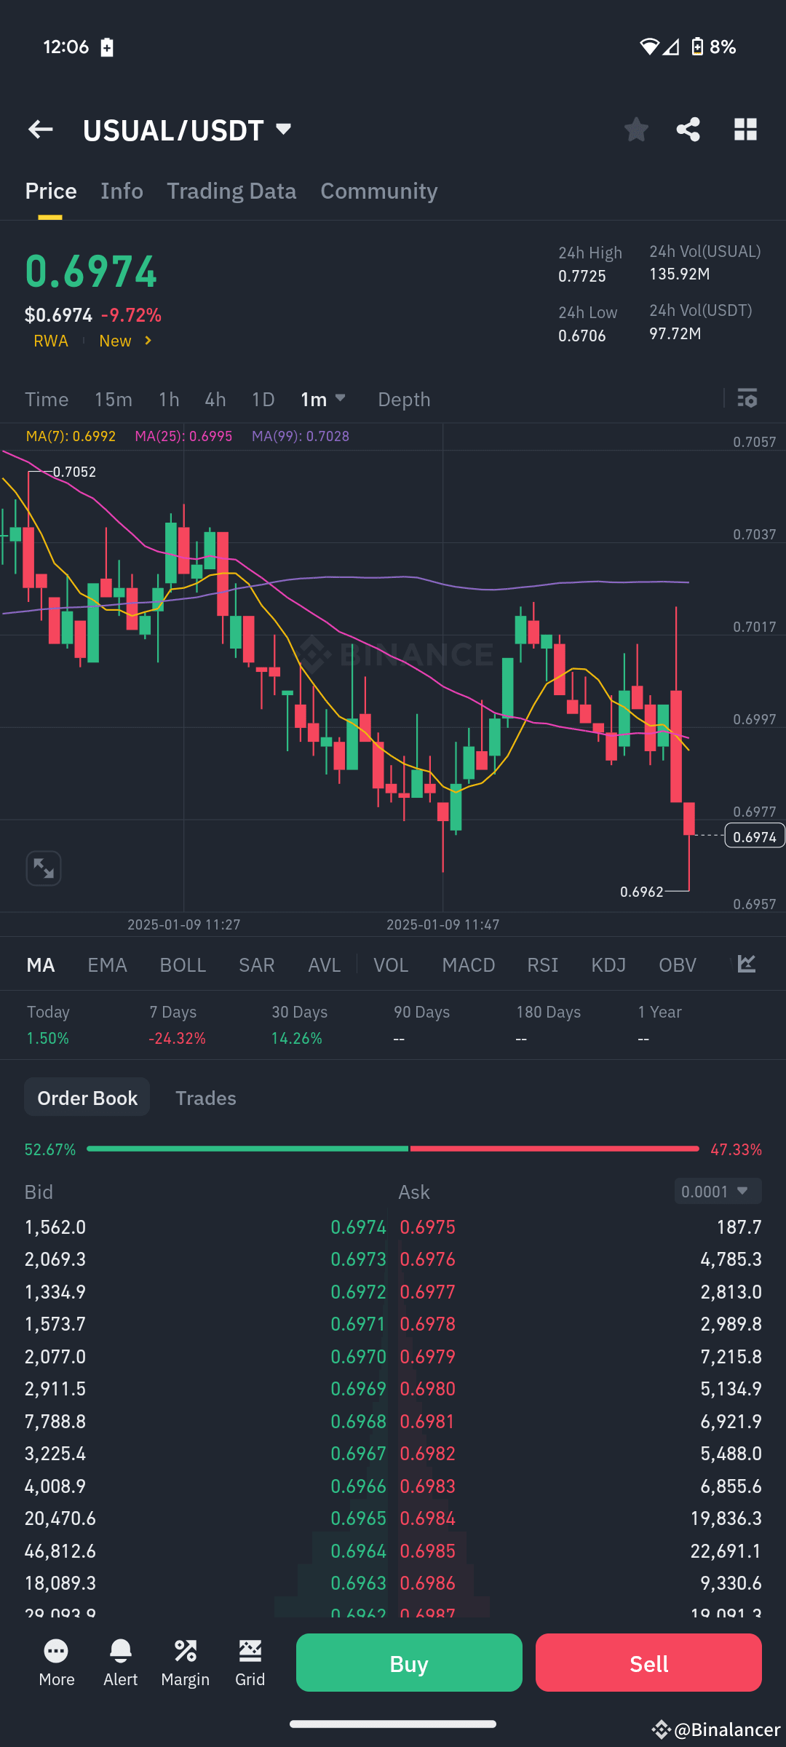Tap the green Buy button
Screen dimensions: 786x1747
[409, 1663]
